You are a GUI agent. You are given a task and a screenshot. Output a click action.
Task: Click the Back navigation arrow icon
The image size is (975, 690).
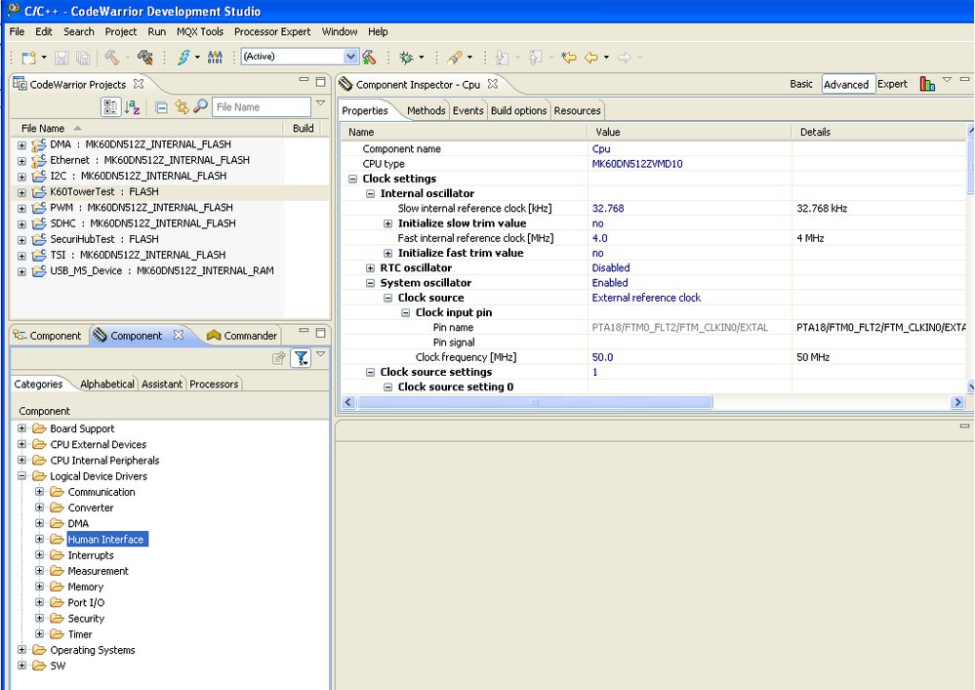[591, 58]
